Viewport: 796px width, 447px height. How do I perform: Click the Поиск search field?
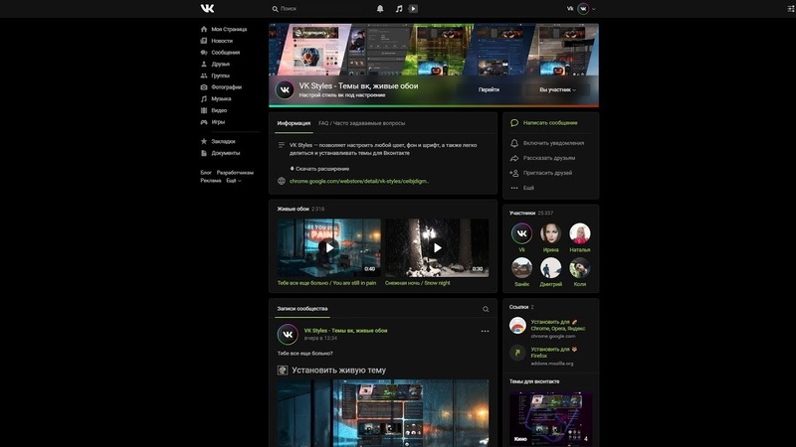[318, 8]
